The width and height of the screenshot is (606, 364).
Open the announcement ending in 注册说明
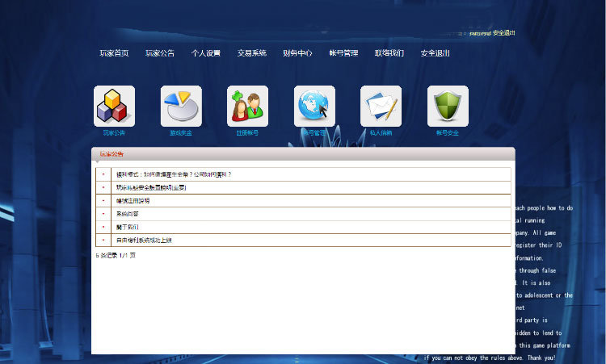pos(133,200)
